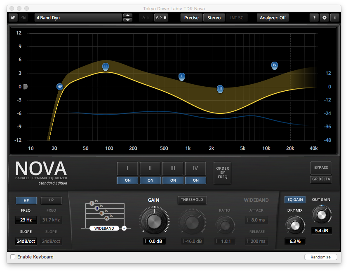Select the HP filter node on graph
Screen dimensions: 348x272
pos(60,87)
